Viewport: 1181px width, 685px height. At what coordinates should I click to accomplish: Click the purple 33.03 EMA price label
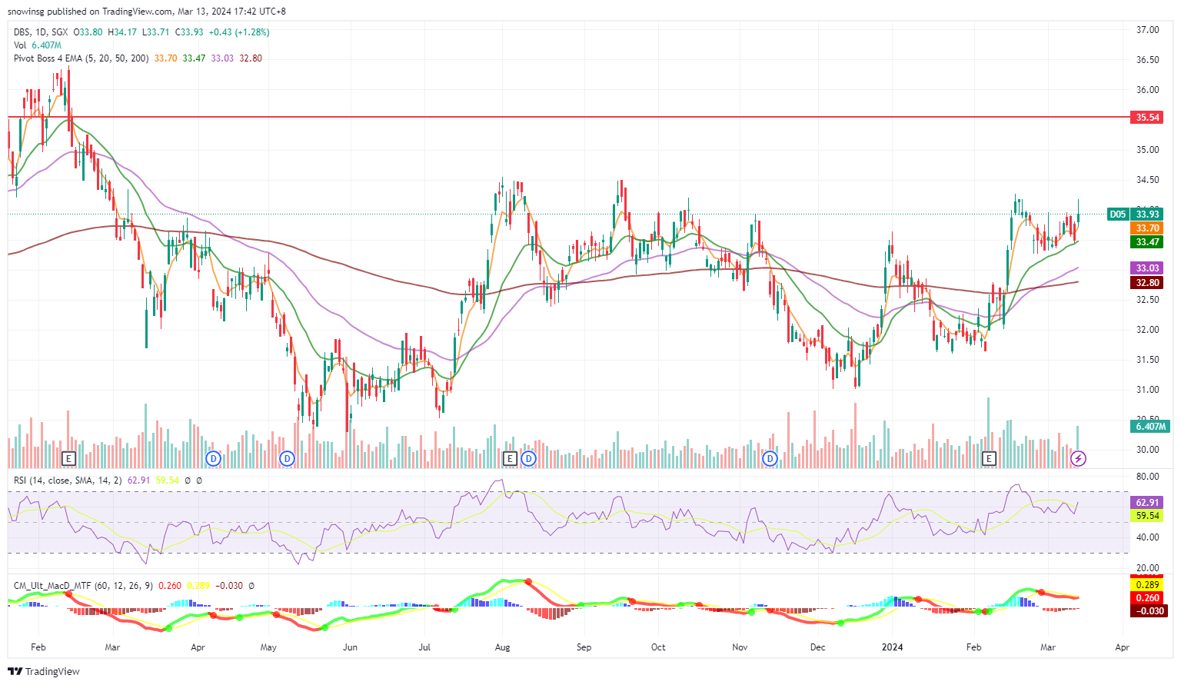coord(1147,268)
